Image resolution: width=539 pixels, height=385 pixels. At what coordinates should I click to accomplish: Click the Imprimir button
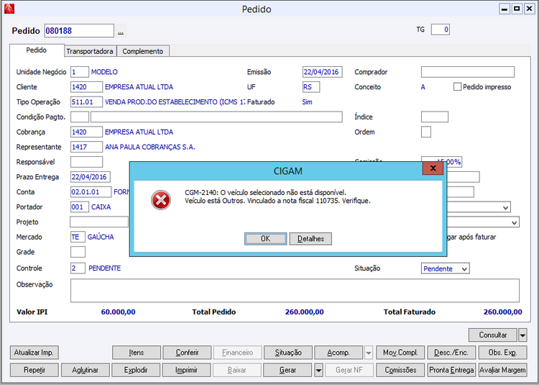187,370
